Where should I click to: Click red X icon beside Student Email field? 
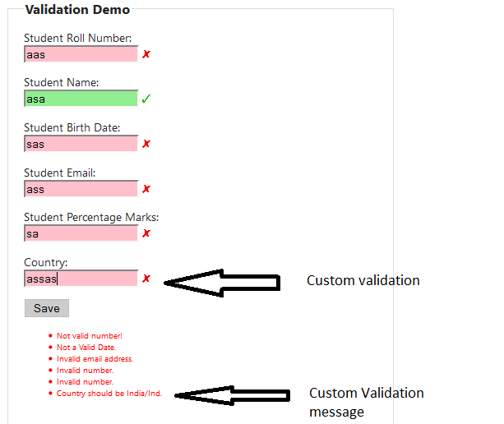[146, 189]
